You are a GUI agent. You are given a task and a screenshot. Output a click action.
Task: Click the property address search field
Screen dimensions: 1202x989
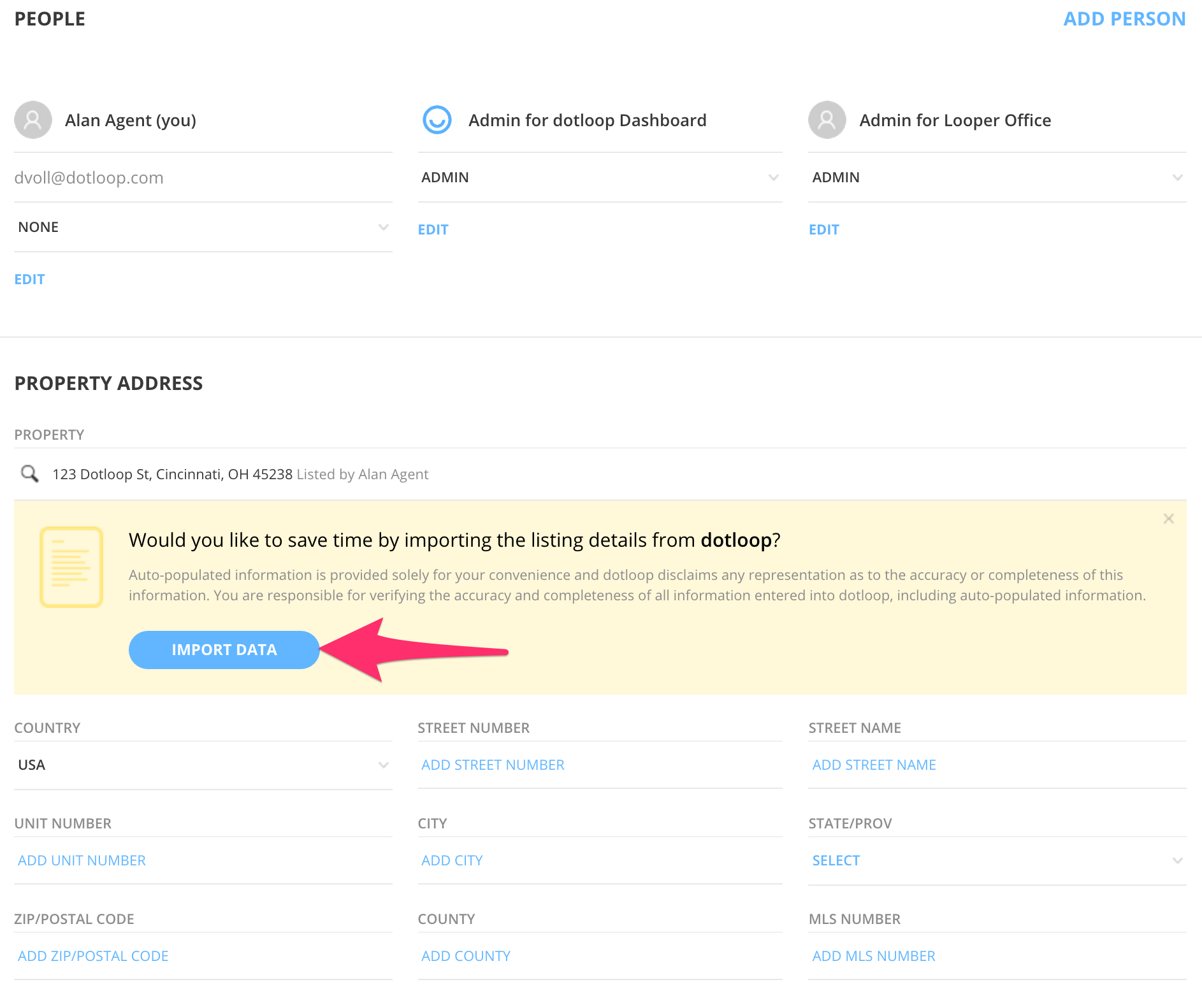tap(600, 474)
